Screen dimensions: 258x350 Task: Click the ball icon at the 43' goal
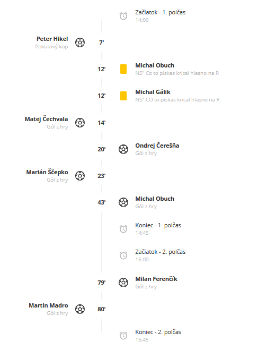(123, 202)
